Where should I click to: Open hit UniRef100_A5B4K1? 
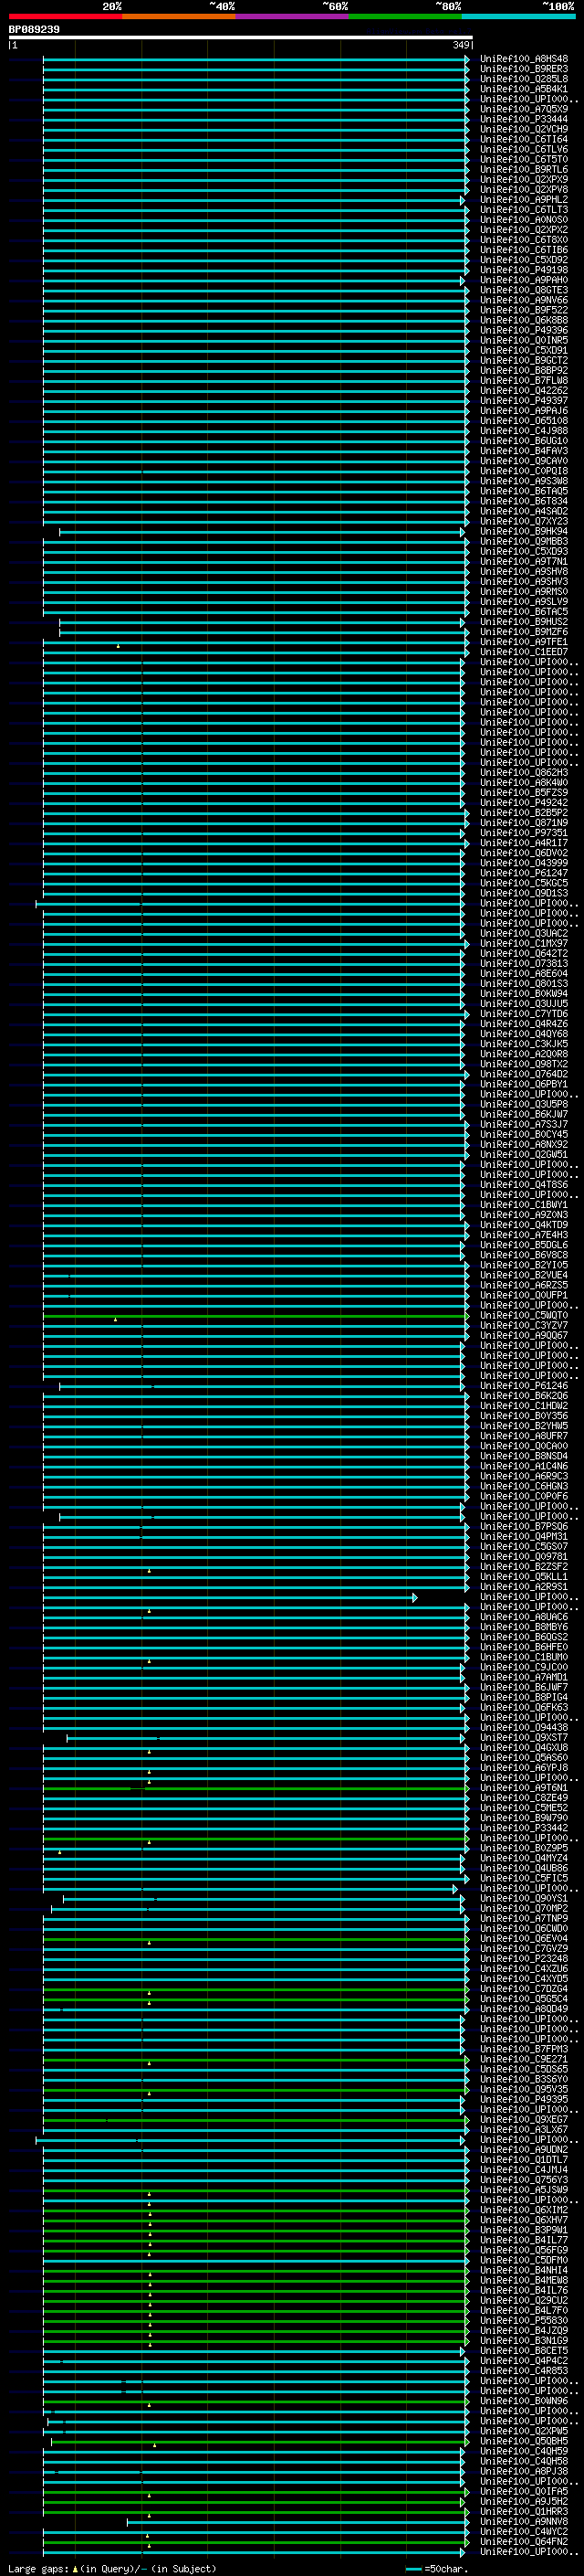tap(524, 89)
